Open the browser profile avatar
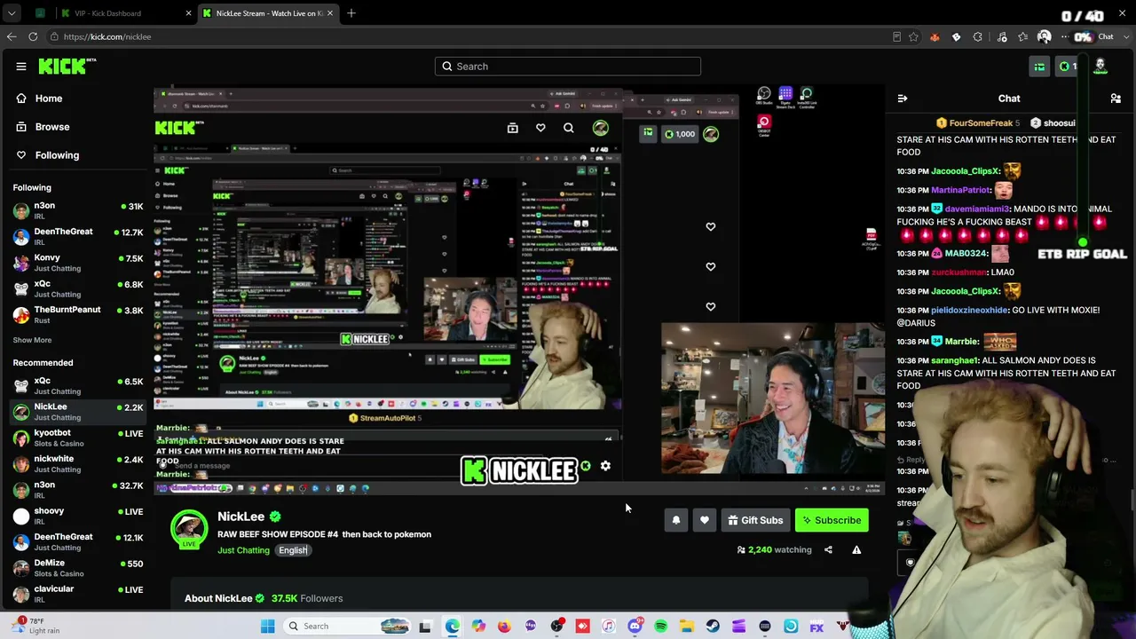 pos(1044,37)
